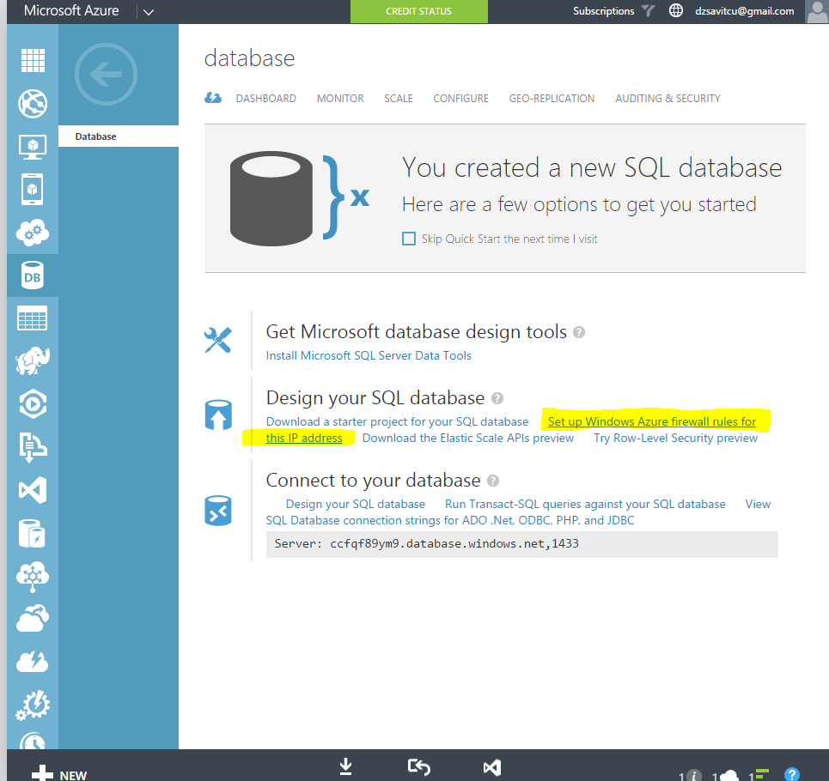829x781 pixels.
Task: Open the dzsavitcu@gmail.com account menu
Action: coord(745,11)
